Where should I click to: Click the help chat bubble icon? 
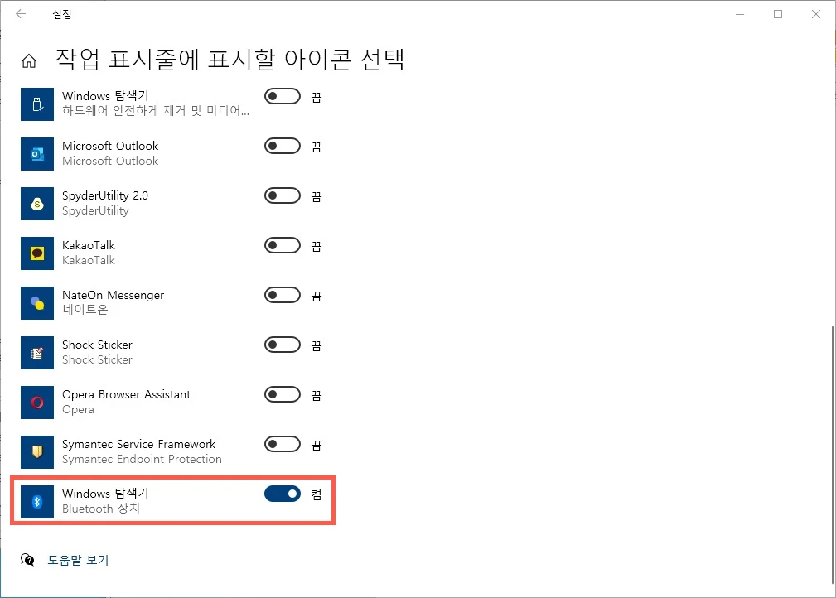point(27,560)
